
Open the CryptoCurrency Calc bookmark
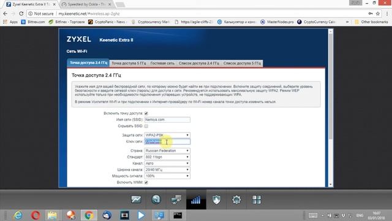point(316,22)
